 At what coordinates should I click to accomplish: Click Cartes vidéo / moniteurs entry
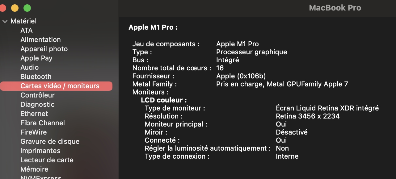point(60,86)
